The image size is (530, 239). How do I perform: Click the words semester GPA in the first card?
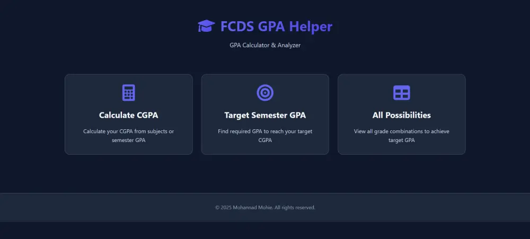click(x=129, y=140)
